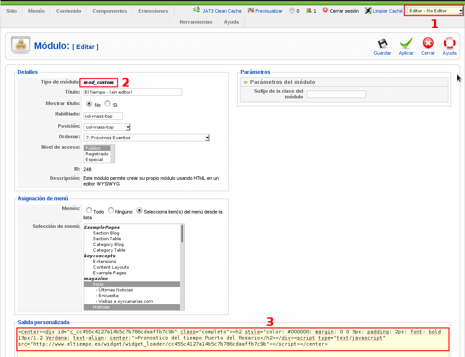The height and width of the screenshot is (357, 465).
Task: Select Example Pages in menu list
Action: [132, 273]
